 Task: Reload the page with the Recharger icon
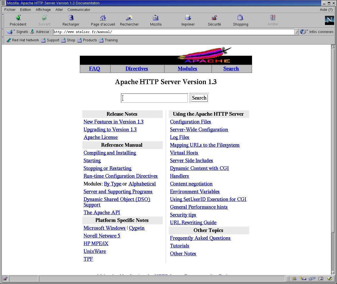coord(71,18)
